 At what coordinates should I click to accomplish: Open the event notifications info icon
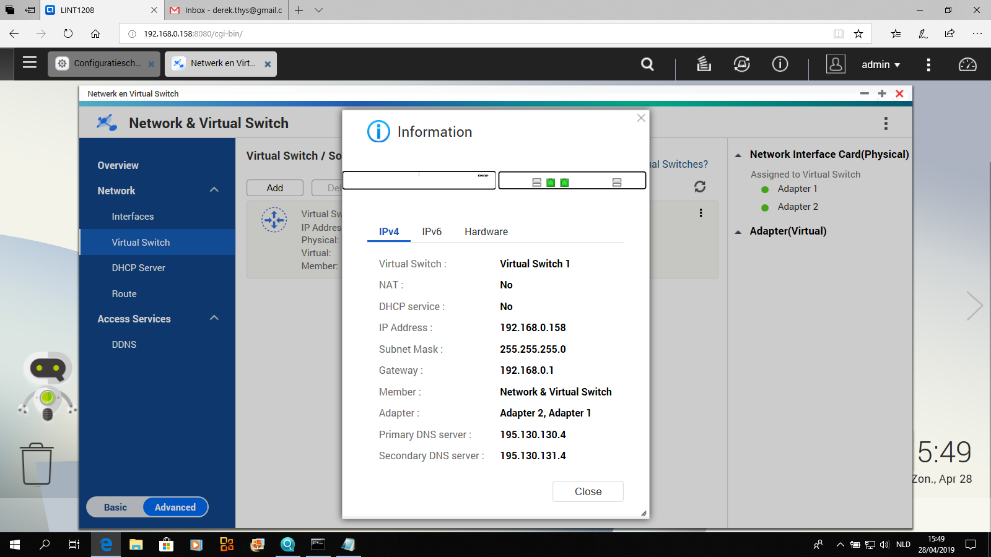[x=780, y=64]
